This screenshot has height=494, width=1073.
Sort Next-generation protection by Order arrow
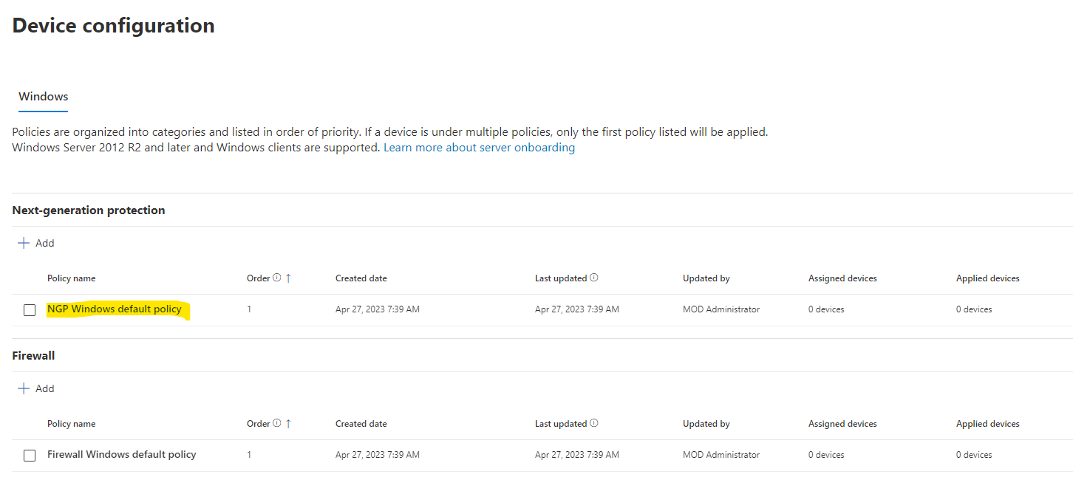click(x=288, y=278)
